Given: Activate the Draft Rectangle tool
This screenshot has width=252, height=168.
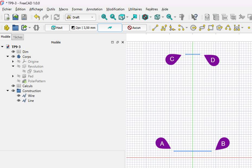Looking at the screenshot, I should (x=211, y=28).
